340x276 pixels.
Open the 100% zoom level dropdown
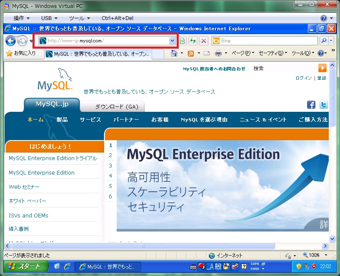coord(326,255)
